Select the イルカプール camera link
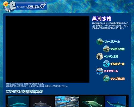Screen dimensions: 134x107 (x=117, y=64)
